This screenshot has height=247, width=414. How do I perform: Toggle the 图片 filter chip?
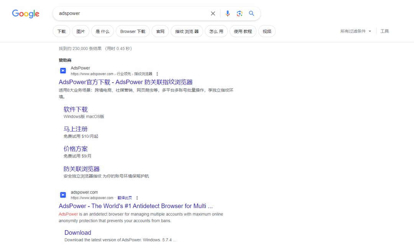[x=80, y=31]
